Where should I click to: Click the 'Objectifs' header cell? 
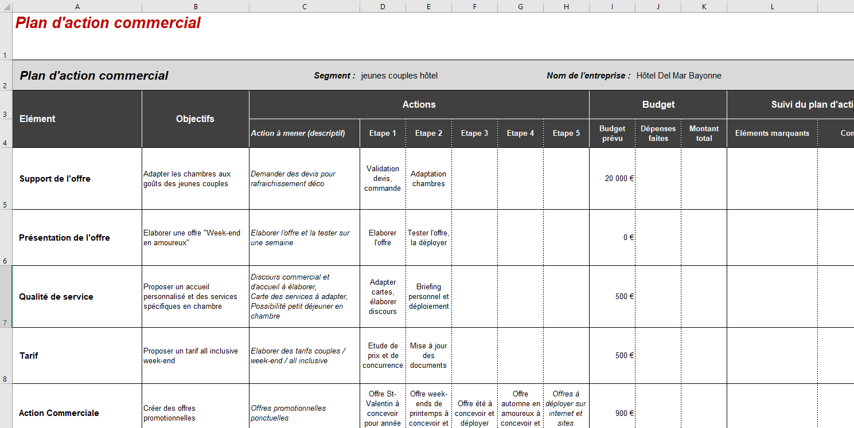coord(196,119)
